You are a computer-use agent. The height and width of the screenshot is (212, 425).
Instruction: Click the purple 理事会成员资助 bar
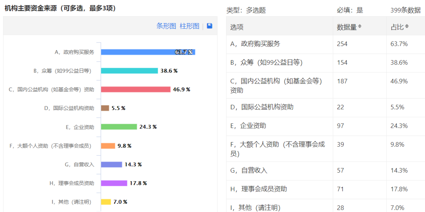114,183
